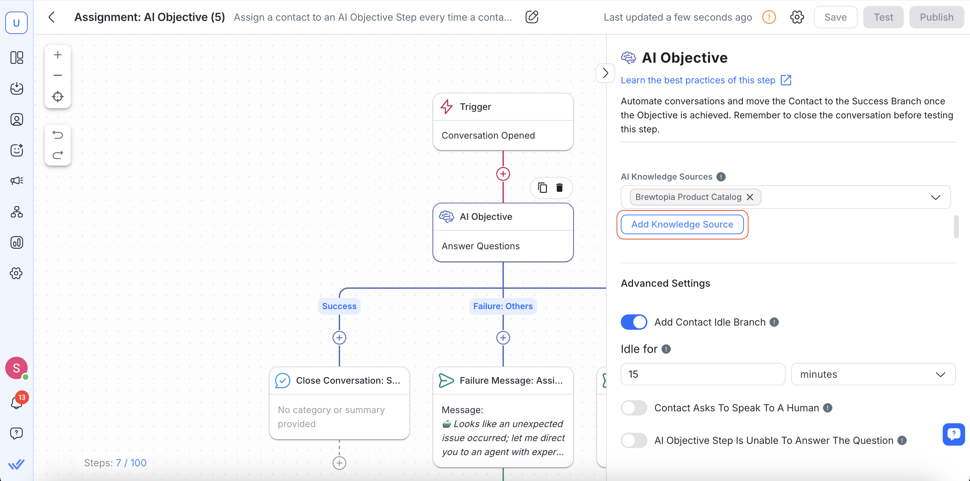Click the undo arrow icon

coord(58,135)
